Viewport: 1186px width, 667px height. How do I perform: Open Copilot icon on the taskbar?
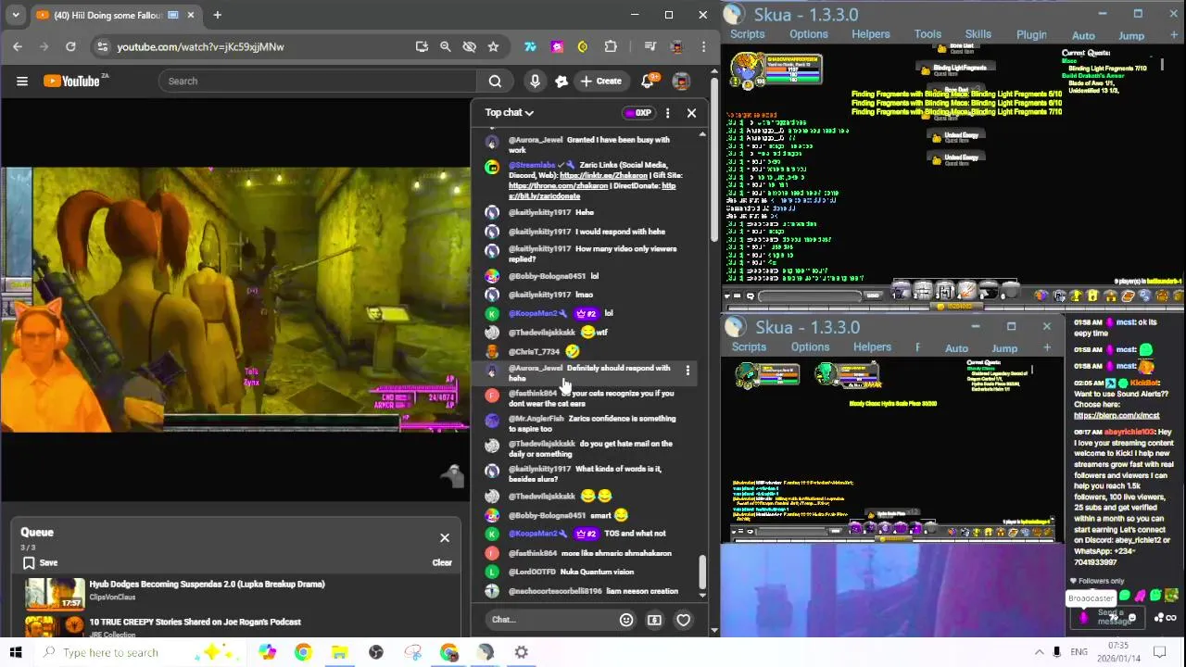click(x=267, y=652)
